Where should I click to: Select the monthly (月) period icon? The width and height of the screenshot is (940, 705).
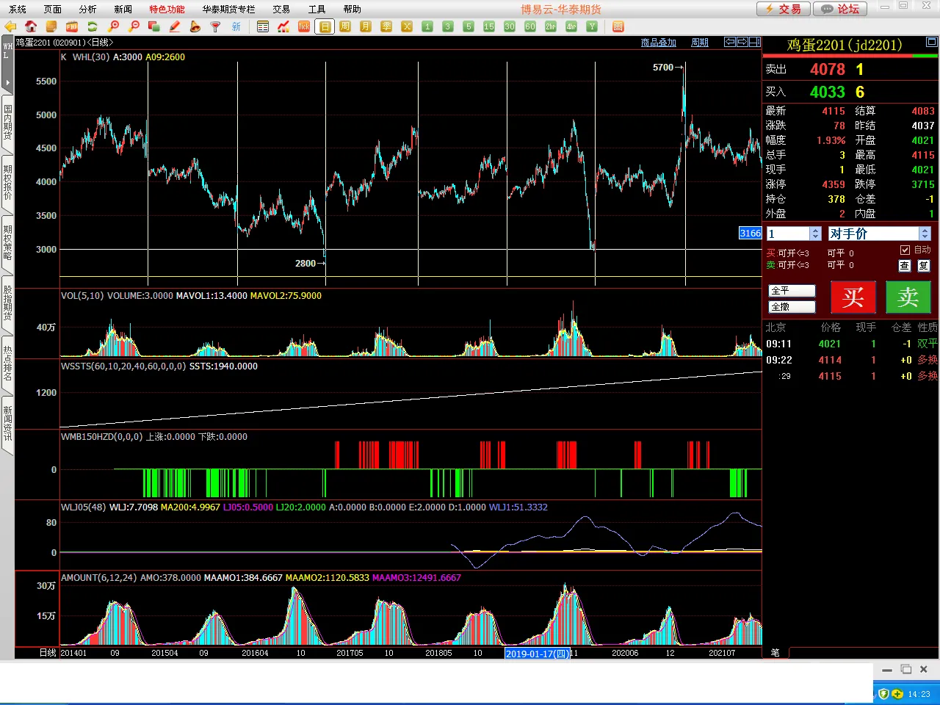[366, 26]
